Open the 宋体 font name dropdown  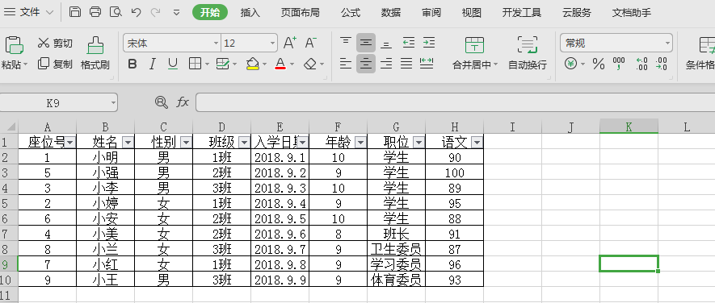[217, 44]
